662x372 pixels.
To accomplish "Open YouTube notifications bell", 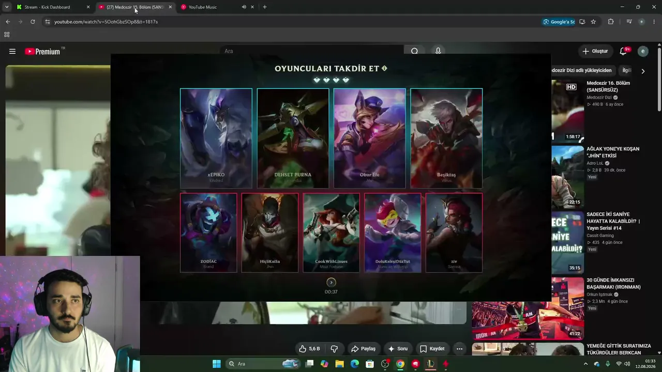I will click(624, 51).
